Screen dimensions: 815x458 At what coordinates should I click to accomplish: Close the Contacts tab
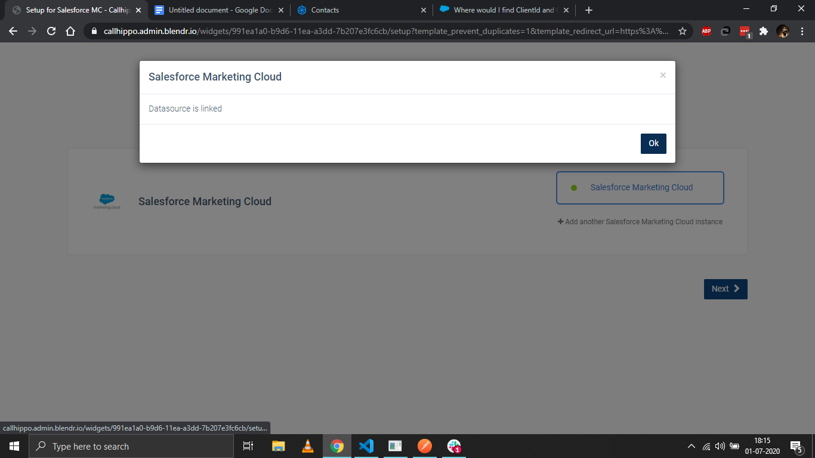pos(424,10)
